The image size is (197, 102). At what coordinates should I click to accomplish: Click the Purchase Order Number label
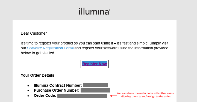point(57,90)
